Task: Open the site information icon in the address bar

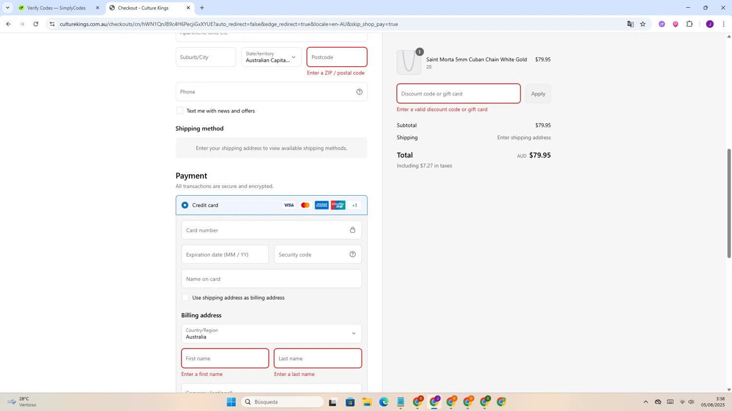Action: pos(52,24)
